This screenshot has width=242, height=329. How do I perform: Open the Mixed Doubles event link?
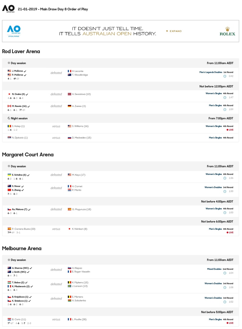point(214,269)
